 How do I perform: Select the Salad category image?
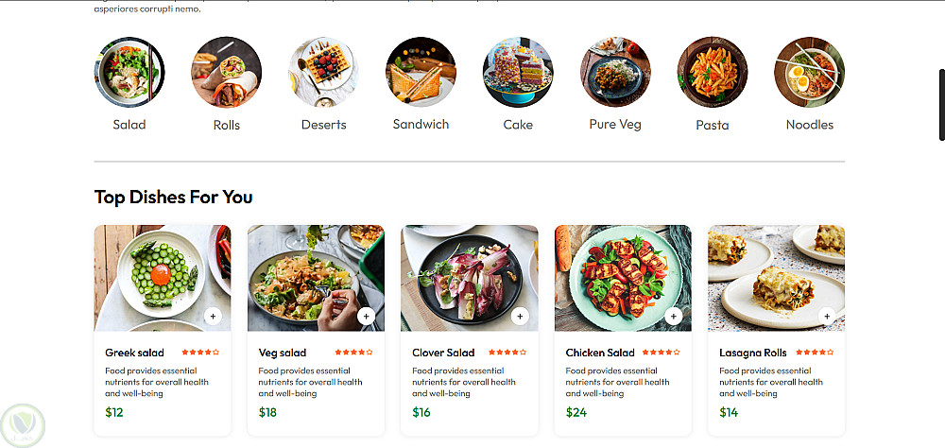click(129, 73)
